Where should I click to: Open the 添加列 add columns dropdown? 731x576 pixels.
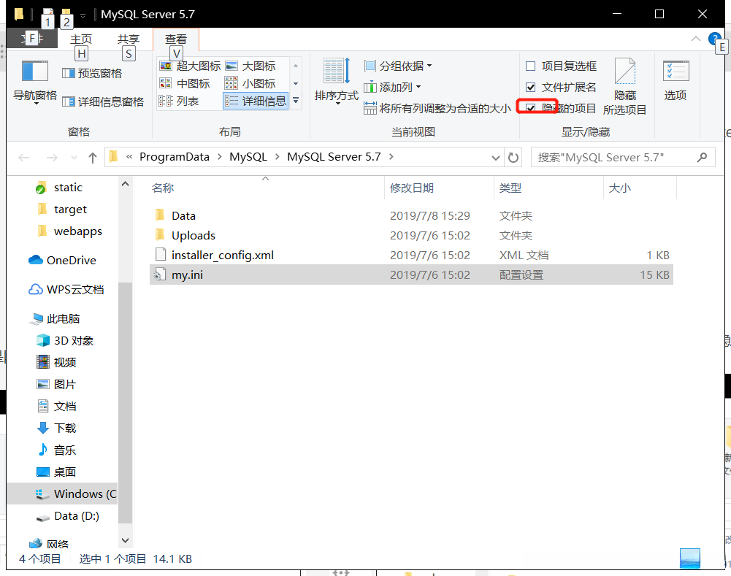click(393, 87)
